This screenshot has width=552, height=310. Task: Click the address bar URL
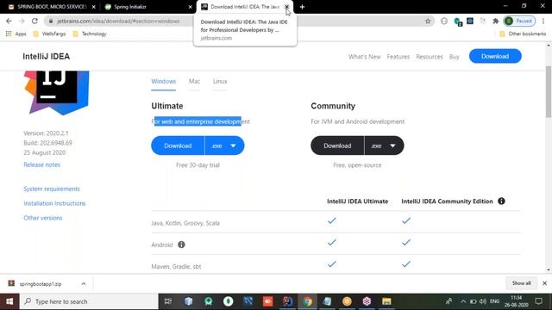click(x=118, y=21)
